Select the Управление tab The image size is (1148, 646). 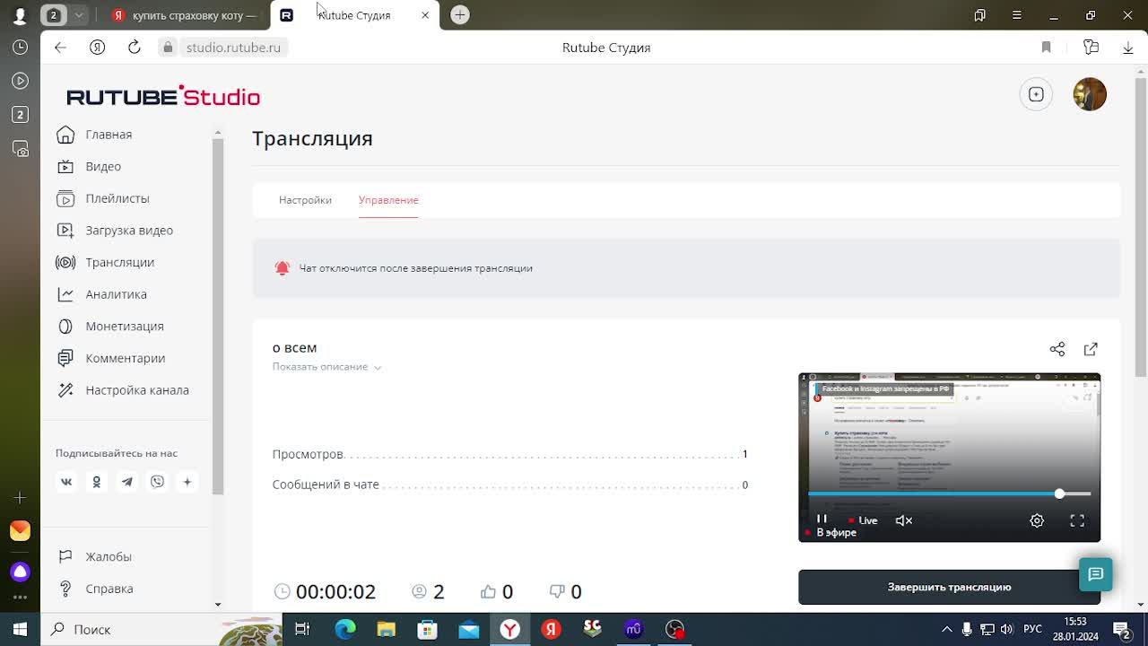click(x=388, y=200)
